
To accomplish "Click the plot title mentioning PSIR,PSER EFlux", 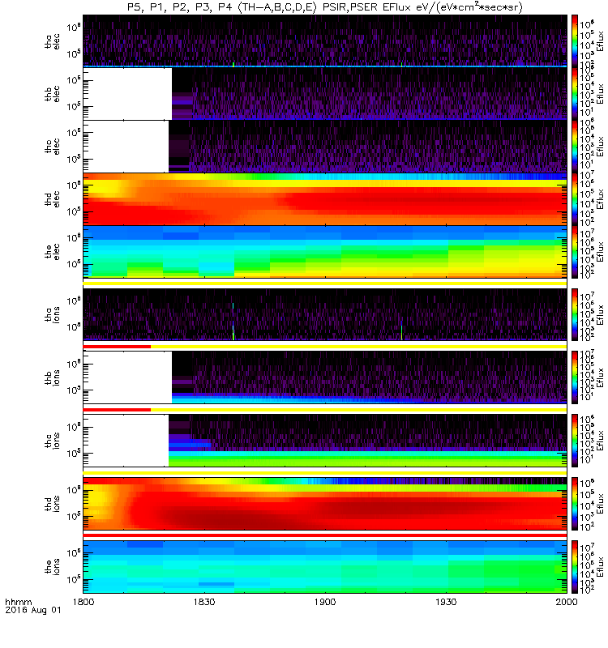I will pyautogui.click(x=325, y=7).
